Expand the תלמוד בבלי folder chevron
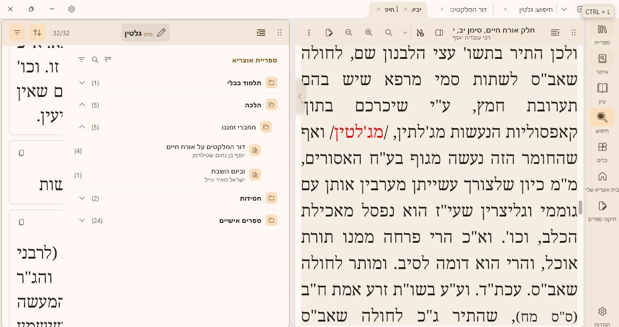The height and width of the screenshot is (327, 619). (82, 82)
